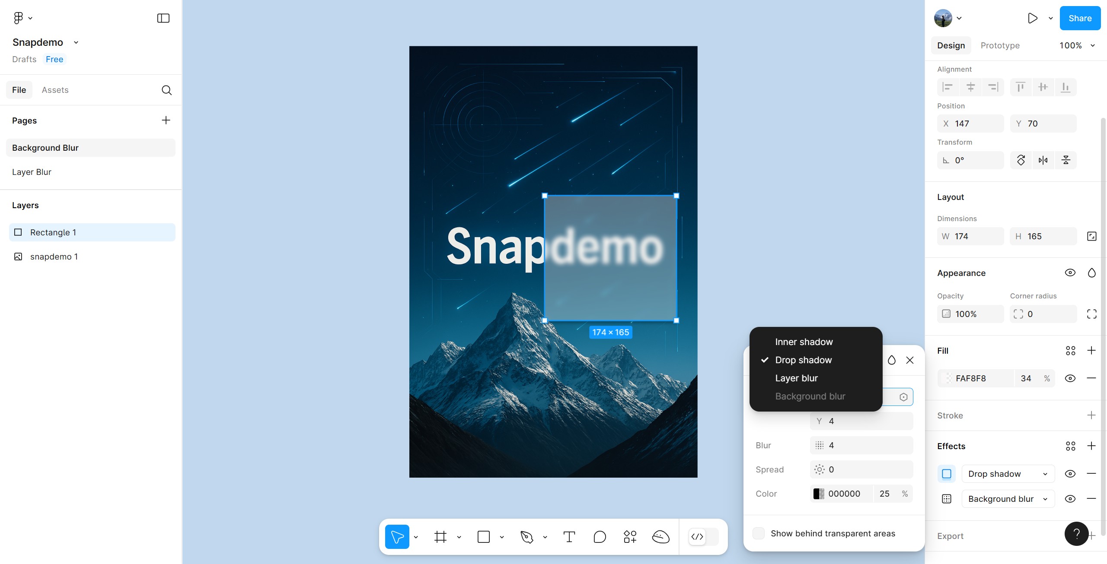
Task: Toggle sidebar panel layout icon
Action: (163, 18)
